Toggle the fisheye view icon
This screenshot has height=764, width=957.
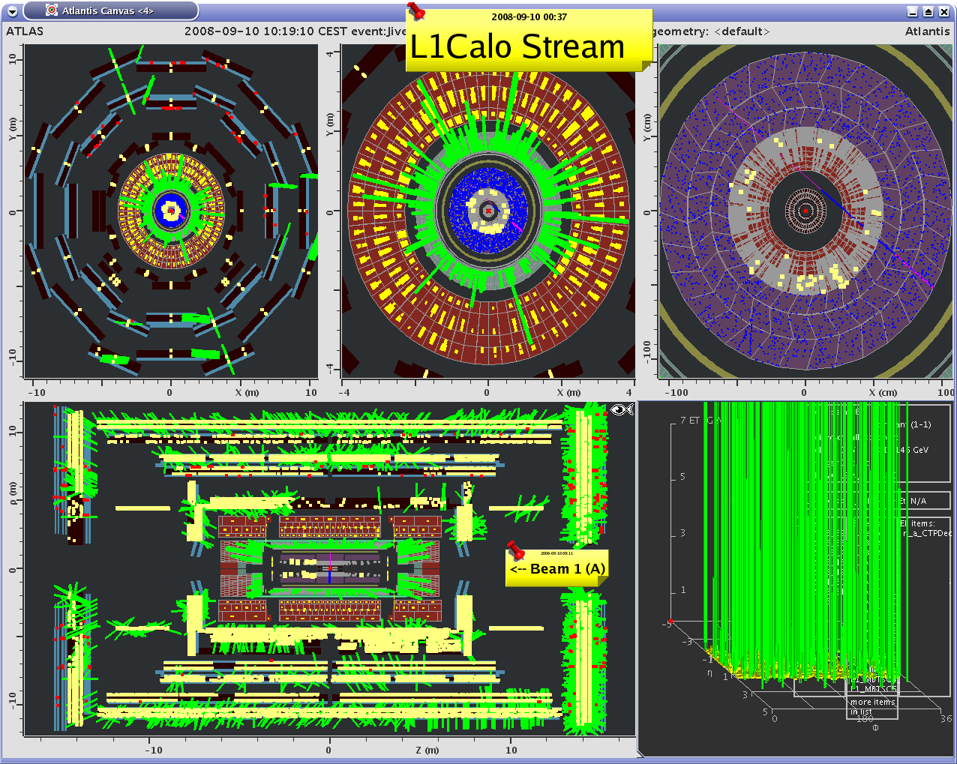tap(622, 409)
